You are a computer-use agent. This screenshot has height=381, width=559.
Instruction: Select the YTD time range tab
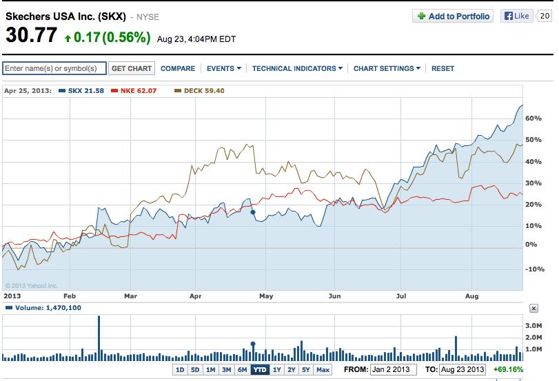coord(260,369)
